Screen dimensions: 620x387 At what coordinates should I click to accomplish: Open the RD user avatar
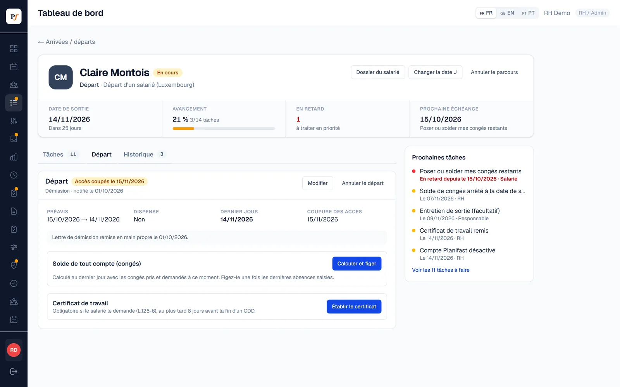[x=14, y=350]
